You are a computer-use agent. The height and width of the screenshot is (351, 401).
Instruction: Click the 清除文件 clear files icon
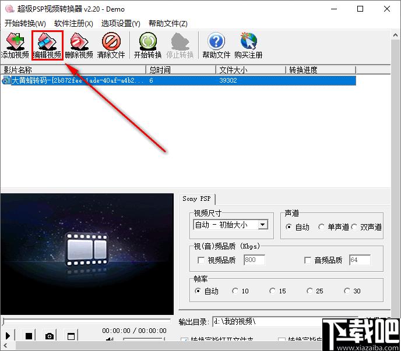[111, 46]
